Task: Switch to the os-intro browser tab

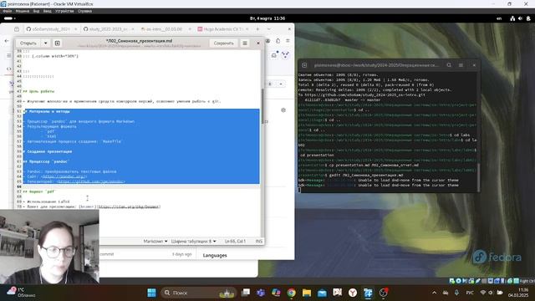Action: tap(165, 29)
